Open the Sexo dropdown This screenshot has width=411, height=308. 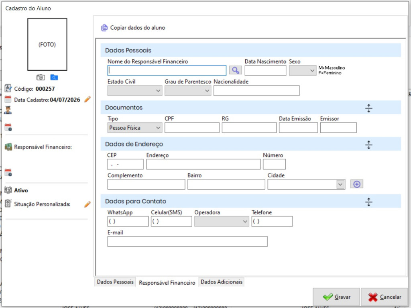click(303, 71)
